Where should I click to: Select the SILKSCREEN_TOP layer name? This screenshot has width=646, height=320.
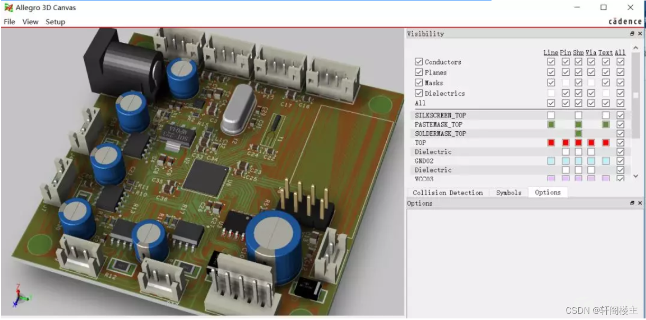[440, 115]
